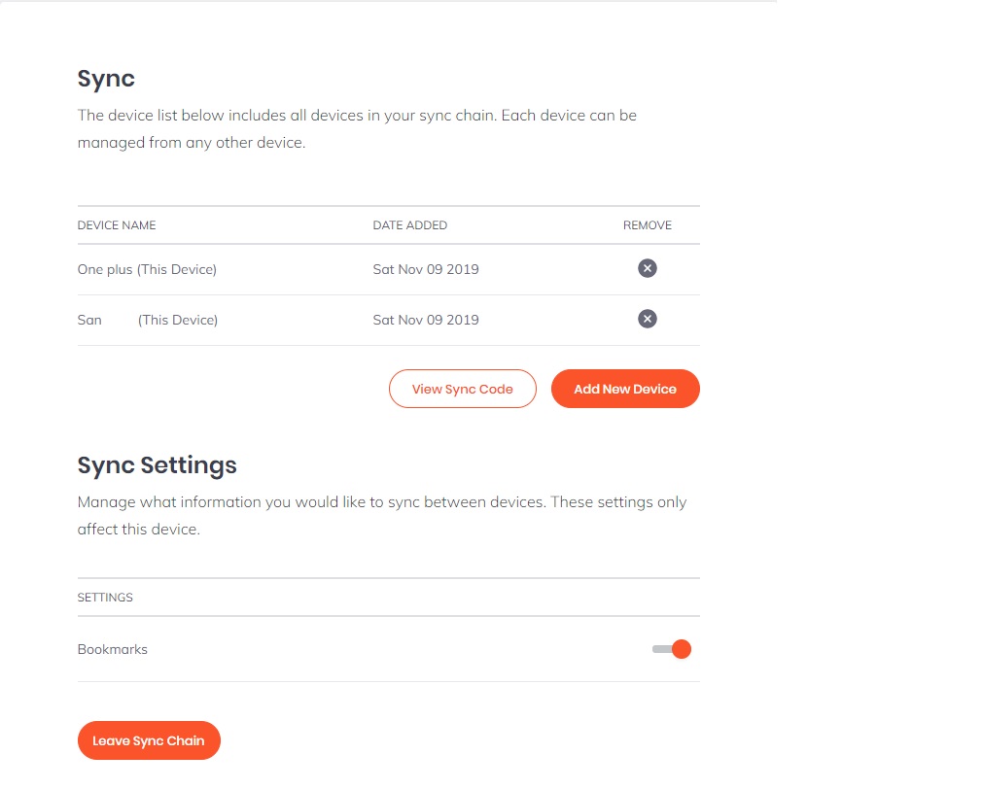Viewport: 983px width, 789px height.
Task: Click the Sync page heading
Action: 106,79
